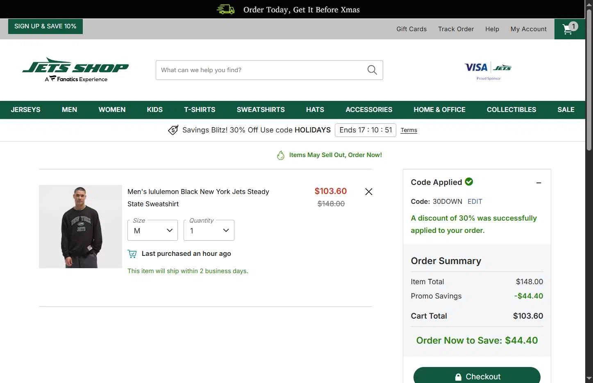The image size is (593, 383).
Task: Collapse the Code Applied panel
Action: pyautogui.click(x=539, y=183)
